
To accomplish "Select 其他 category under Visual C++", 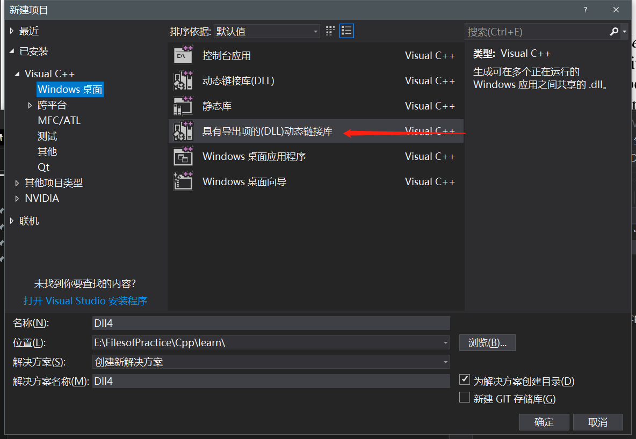I will coord(47,151).
